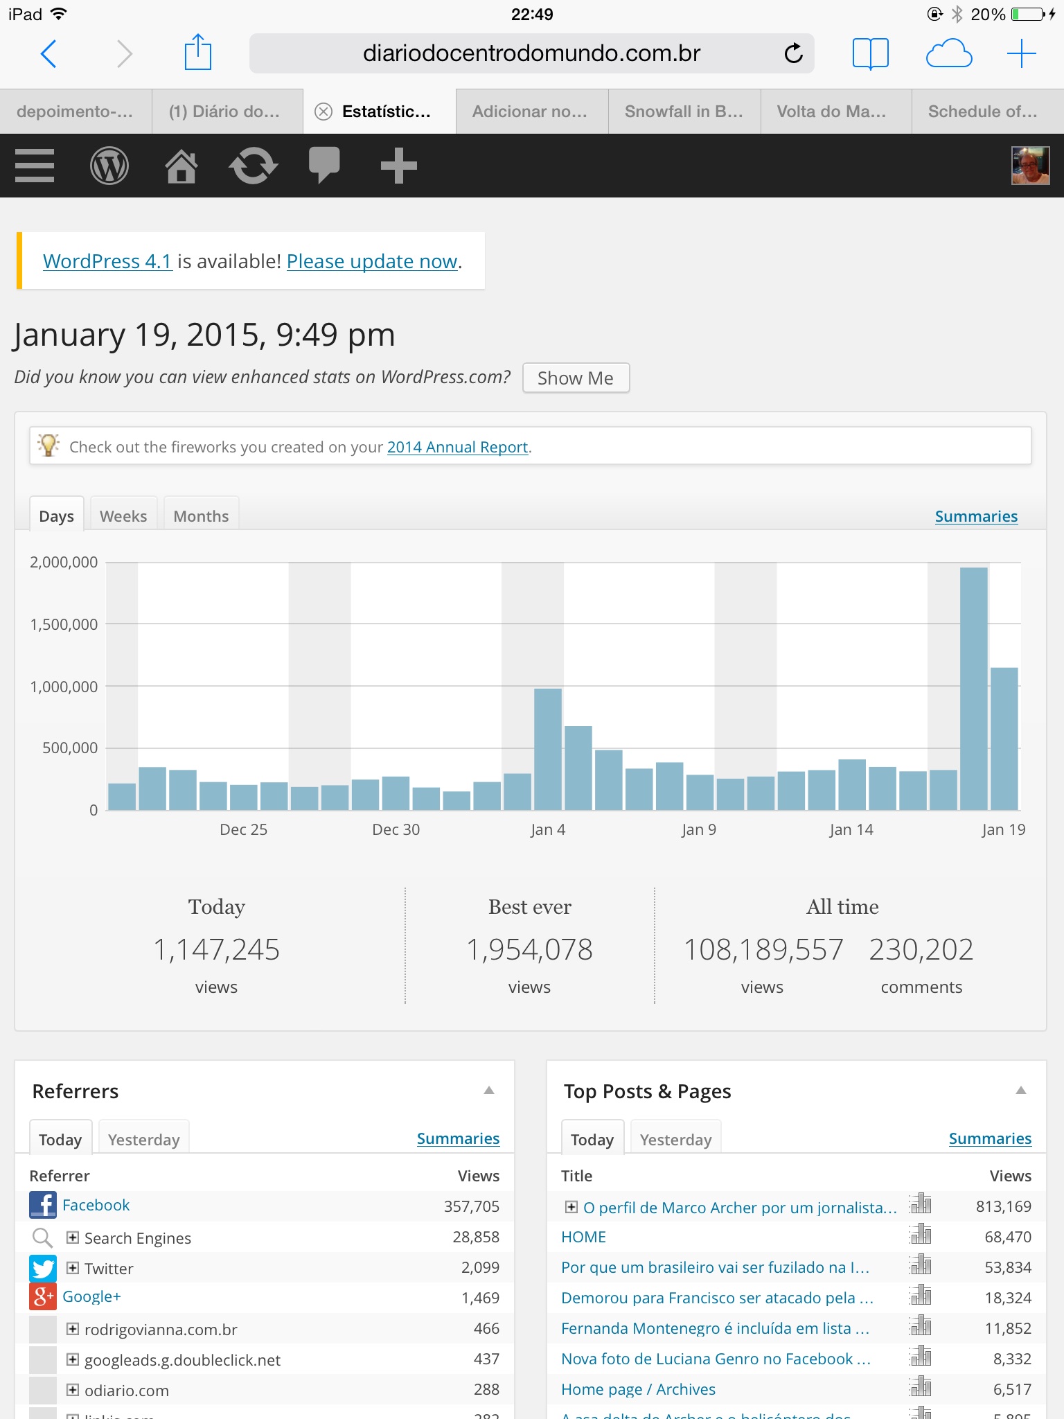This screenshot has width=1064, height=1419.
Task: Click the WordPress logo icon
Action: pos(109,166)
